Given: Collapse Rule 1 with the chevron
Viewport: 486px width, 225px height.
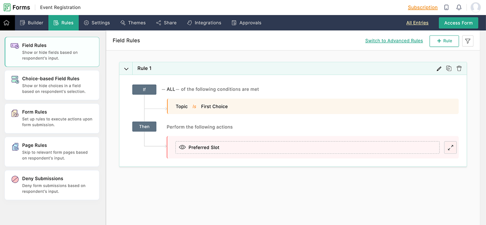Looking at the screenshot, I should (x=126, y=69).
